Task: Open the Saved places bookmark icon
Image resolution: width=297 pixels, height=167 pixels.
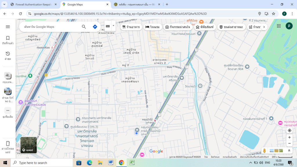Action: 8,38
